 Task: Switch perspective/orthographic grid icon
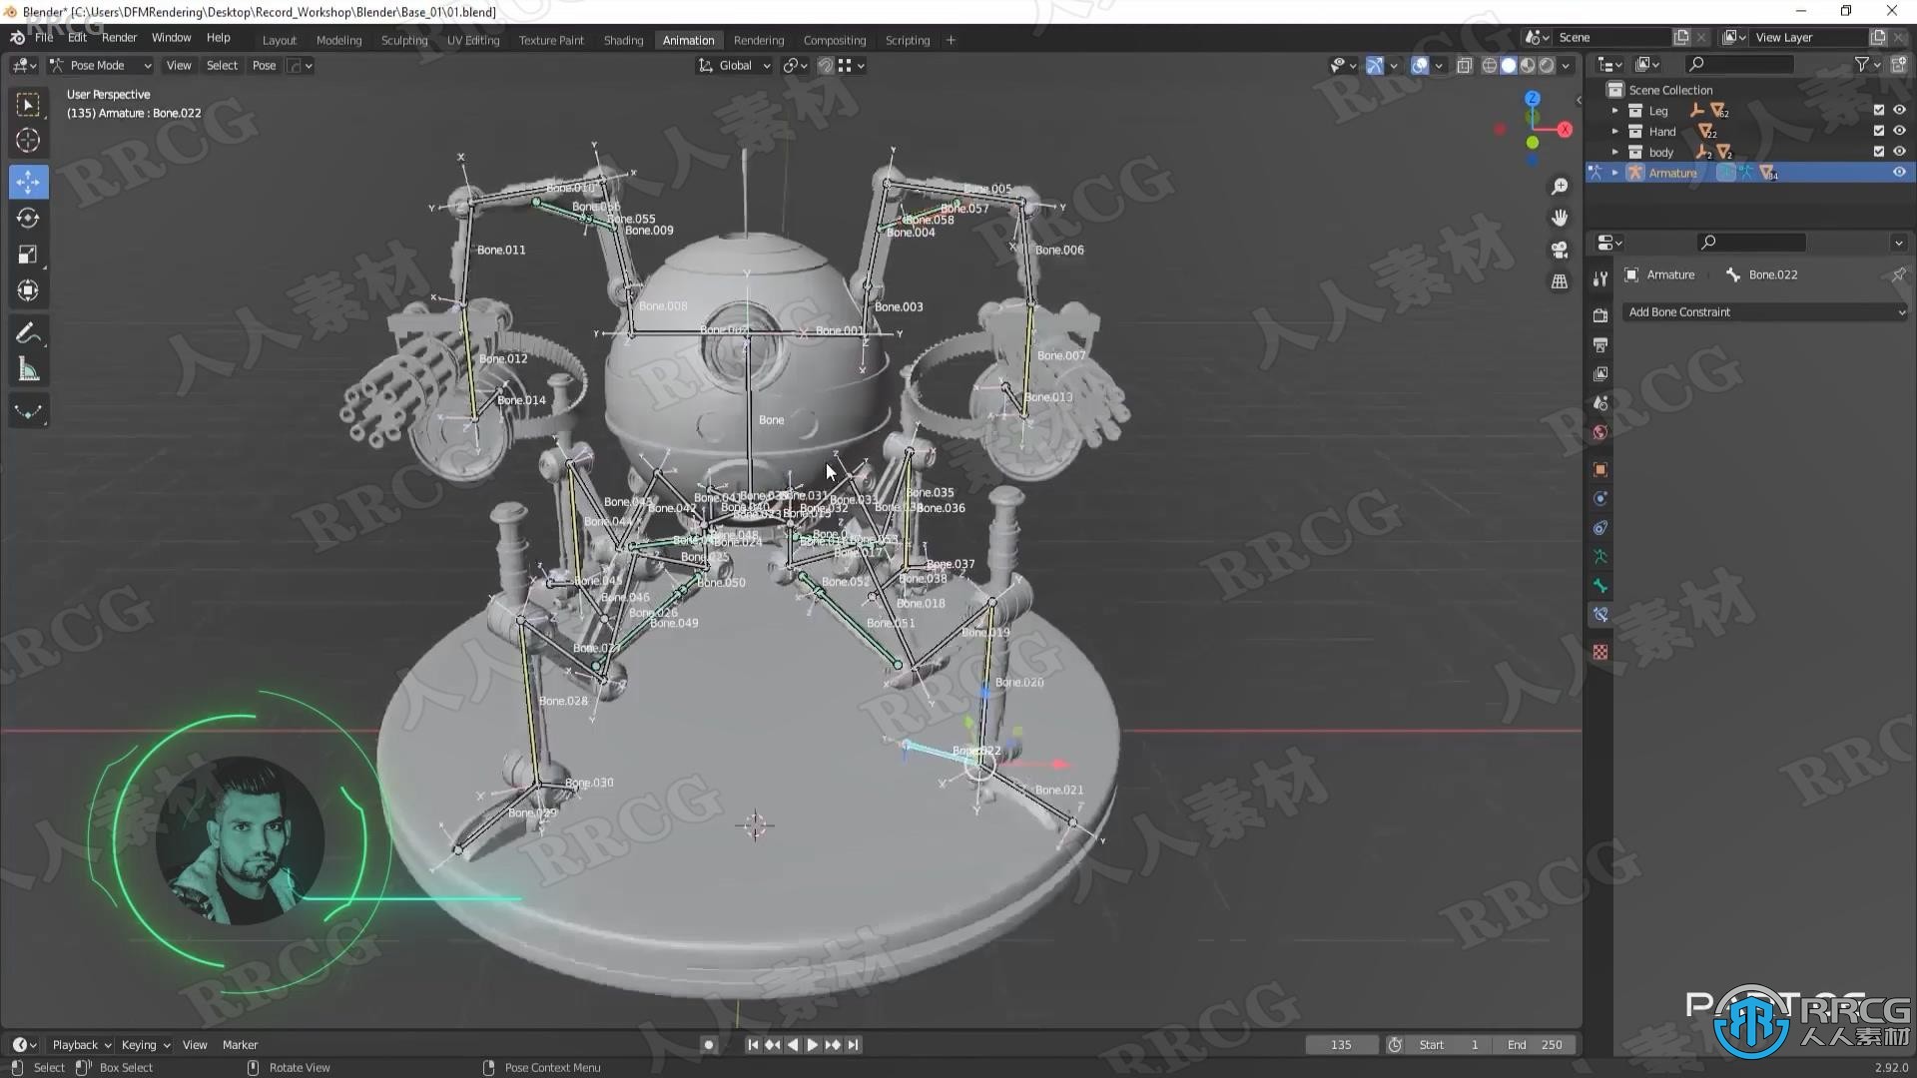pyautogui.click(x=1560, y=281)
